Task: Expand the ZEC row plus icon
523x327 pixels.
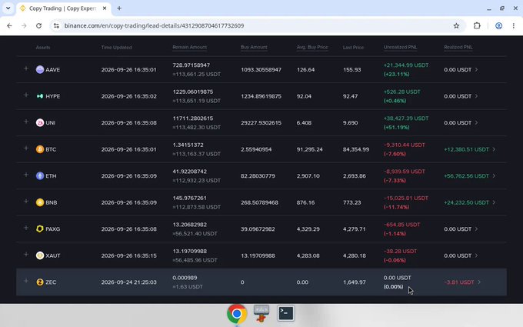Action: [x=26, y=281]
